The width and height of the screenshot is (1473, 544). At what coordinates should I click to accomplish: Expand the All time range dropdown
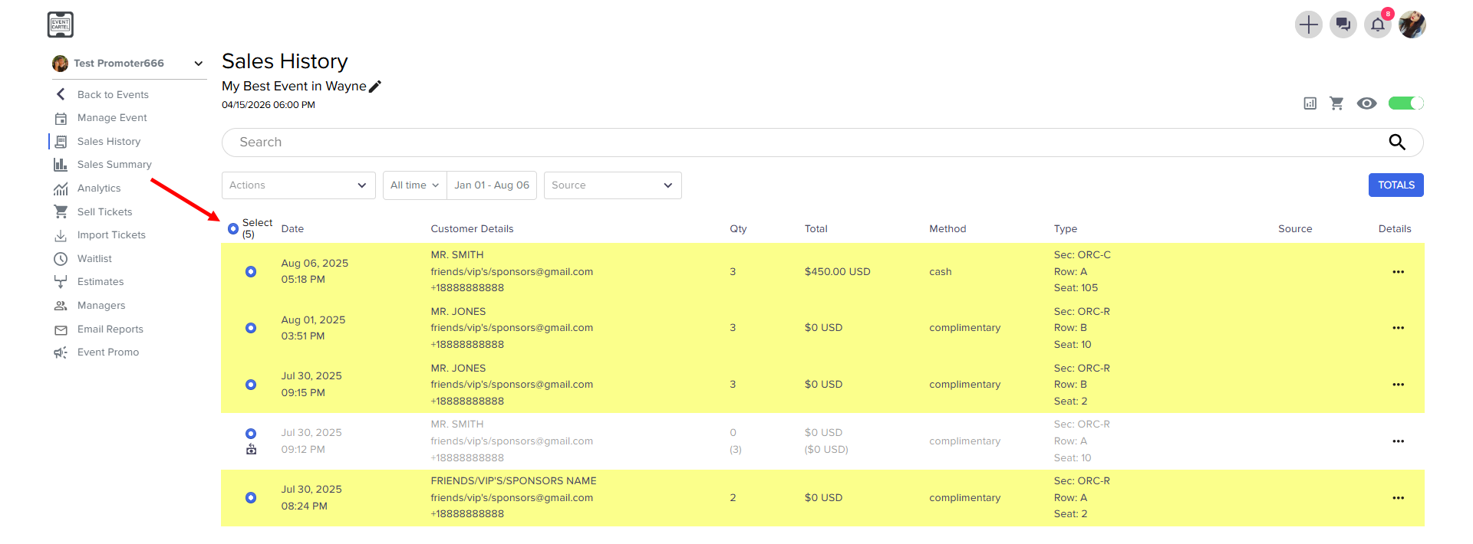pyautogui.click(x=414, y=185)
